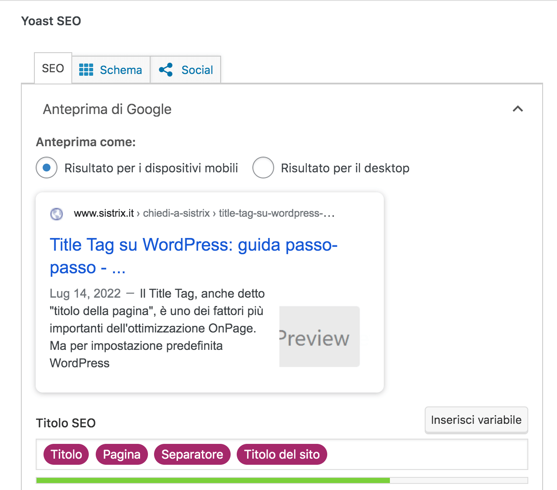
Task: Click the Titolo variable tag
Action: pyautogui.click(x=66, y=454)
